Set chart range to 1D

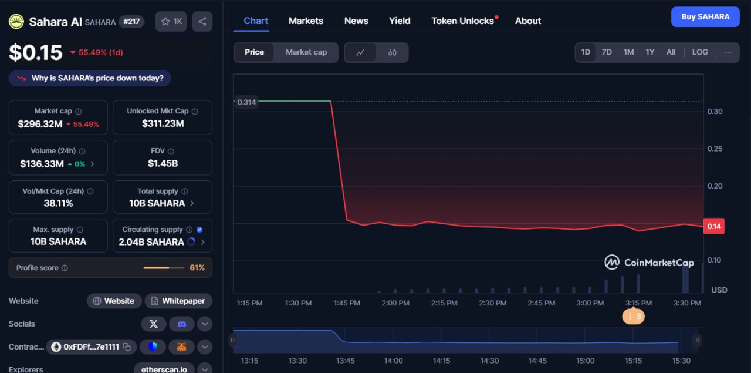point(586,52)
